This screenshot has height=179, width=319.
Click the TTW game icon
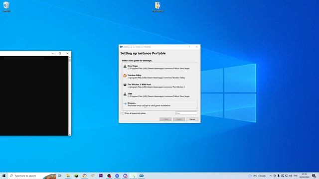[x=125, y=94]
